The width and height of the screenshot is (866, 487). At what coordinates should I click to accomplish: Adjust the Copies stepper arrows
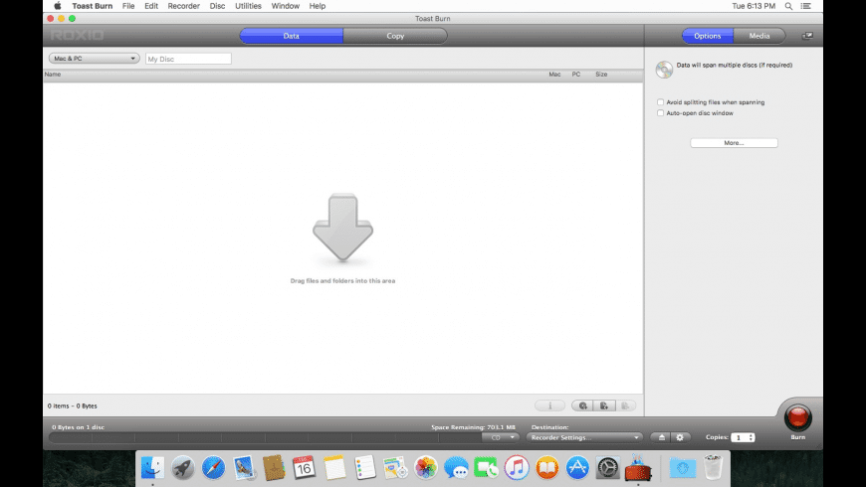[751, 437]
